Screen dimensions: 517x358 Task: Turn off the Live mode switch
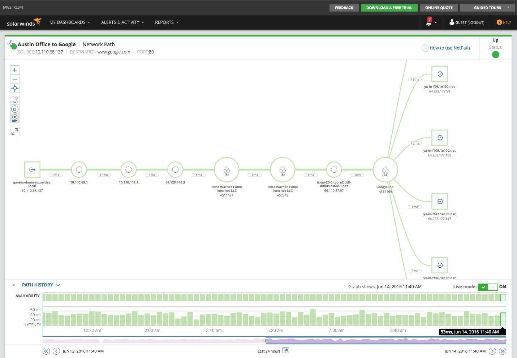pos(488,287)
